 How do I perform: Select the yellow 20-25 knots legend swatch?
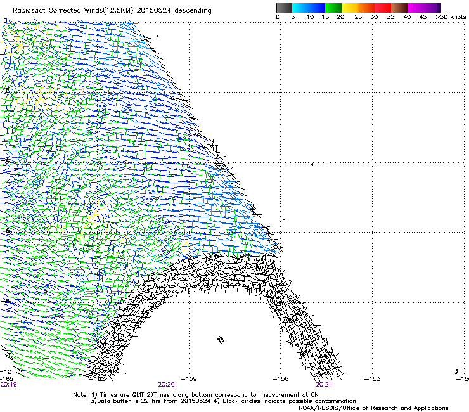tap(350, 8)
